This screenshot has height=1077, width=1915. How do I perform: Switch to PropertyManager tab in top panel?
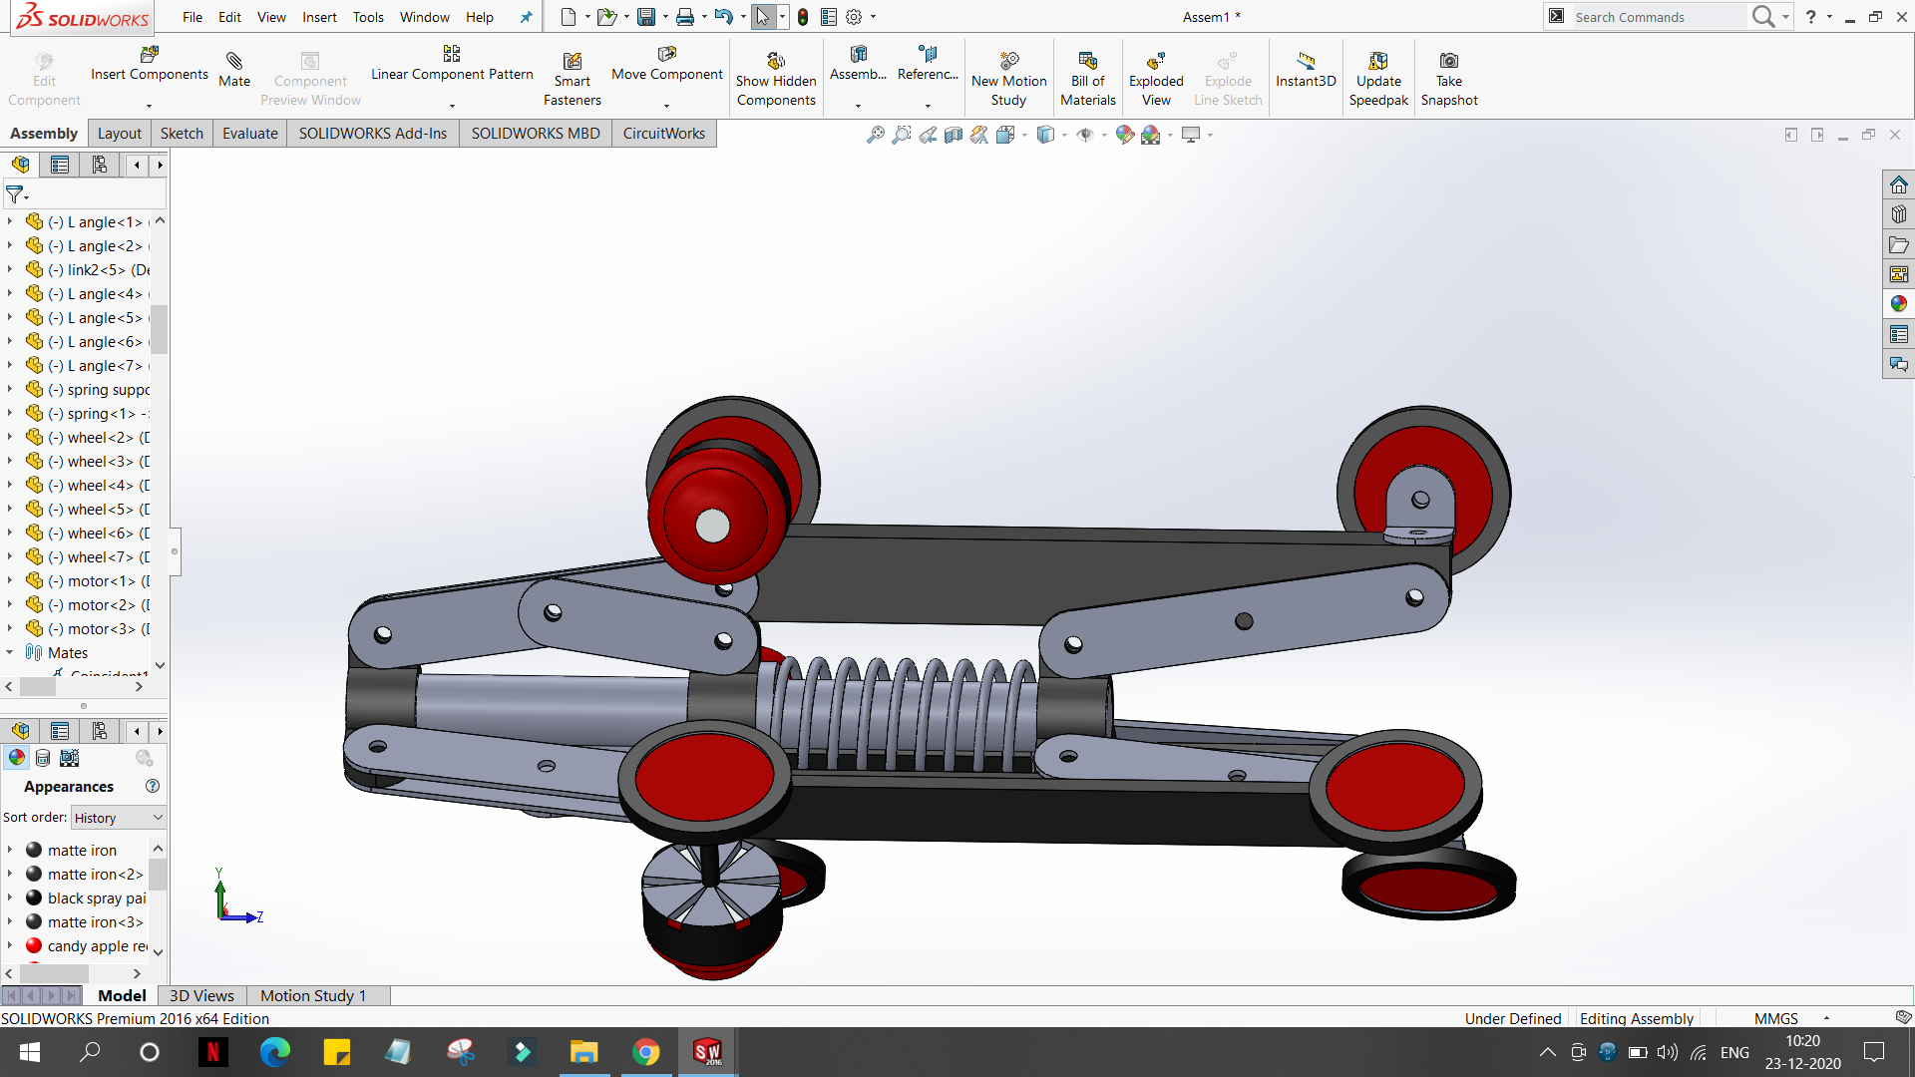[x=60, y=165]
